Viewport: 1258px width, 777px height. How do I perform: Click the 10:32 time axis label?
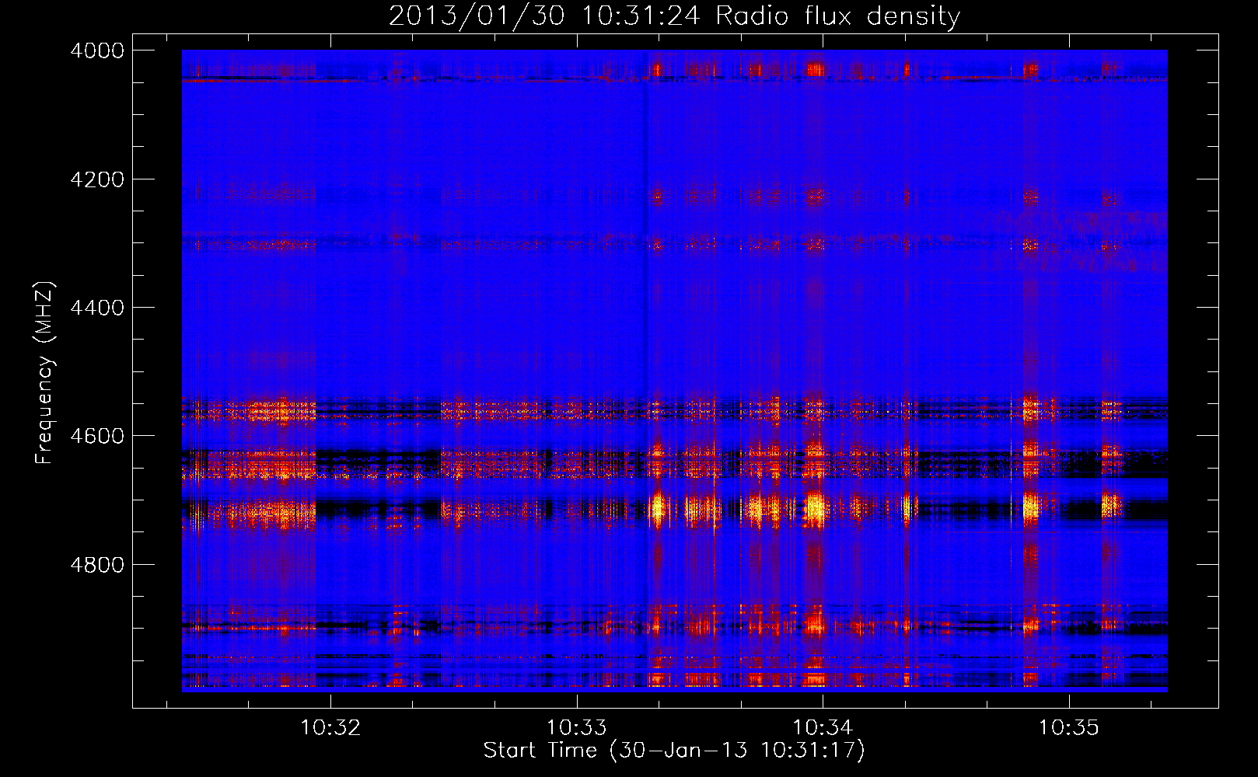331,727
